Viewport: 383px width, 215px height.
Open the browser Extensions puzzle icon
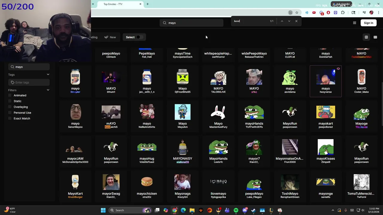pos(343,13)
